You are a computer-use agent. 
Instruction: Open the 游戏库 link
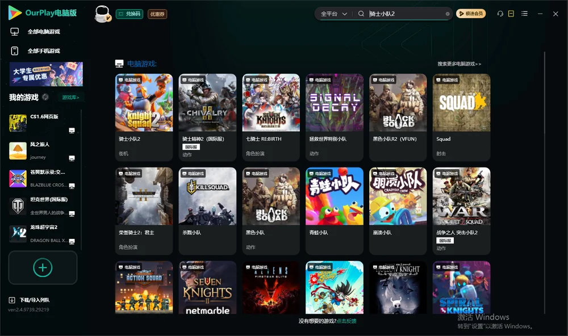pos(70,97)
